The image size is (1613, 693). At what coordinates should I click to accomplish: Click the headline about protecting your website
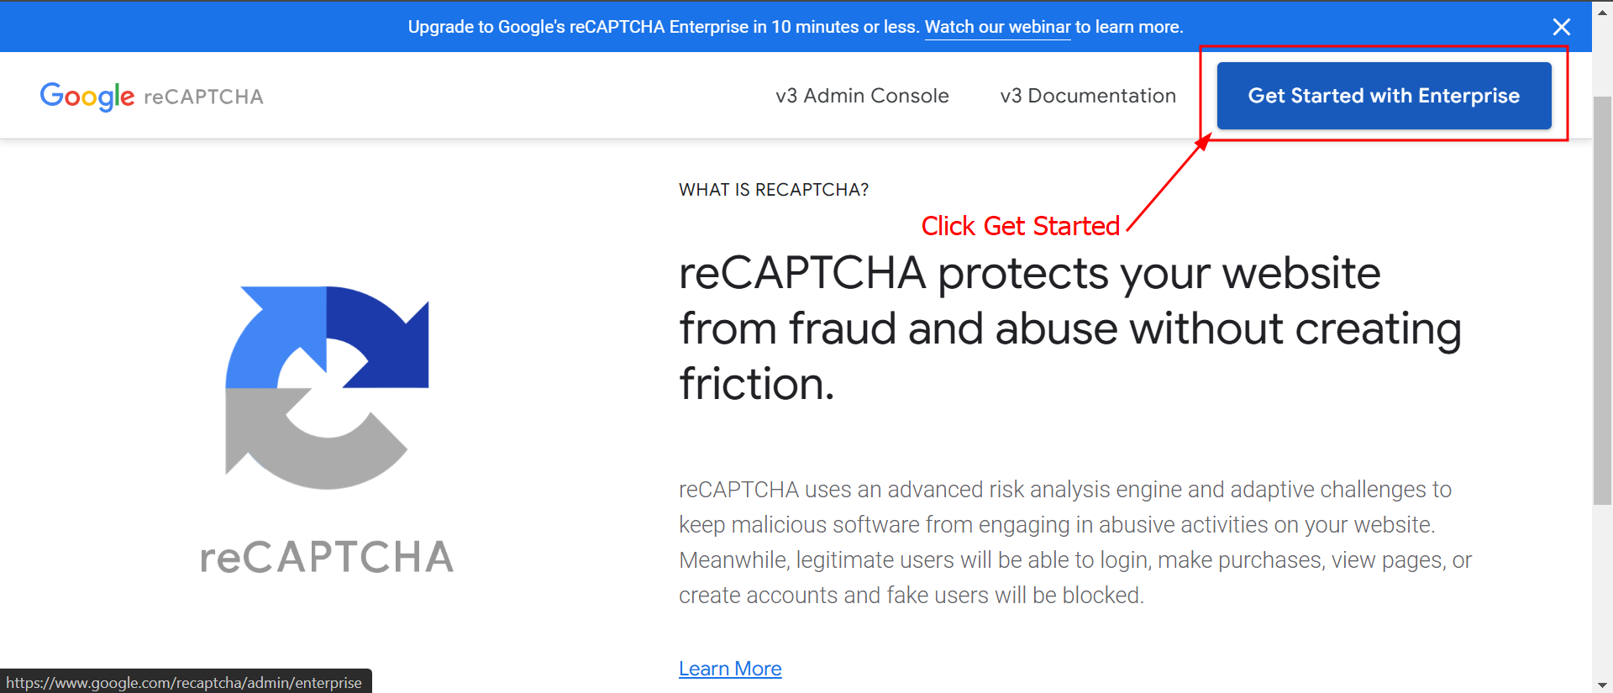tap(1067, 328)
